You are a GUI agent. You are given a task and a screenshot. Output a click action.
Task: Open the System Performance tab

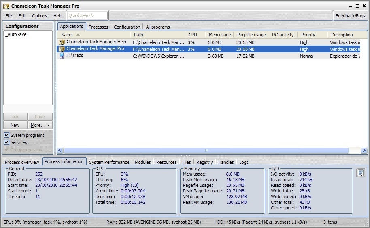pyautogui.click(x=109, y=162)
